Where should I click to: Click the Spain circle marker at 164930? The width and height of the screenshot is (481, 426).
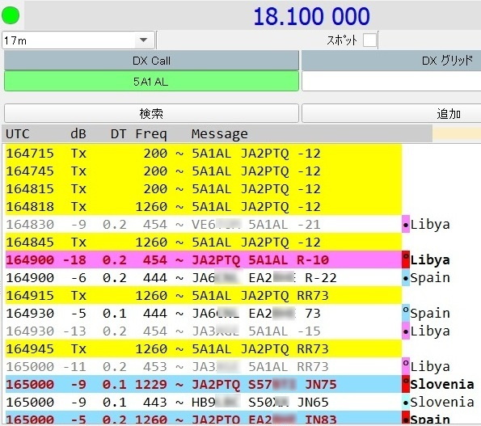pyautogui.click(x=406, y=313)
